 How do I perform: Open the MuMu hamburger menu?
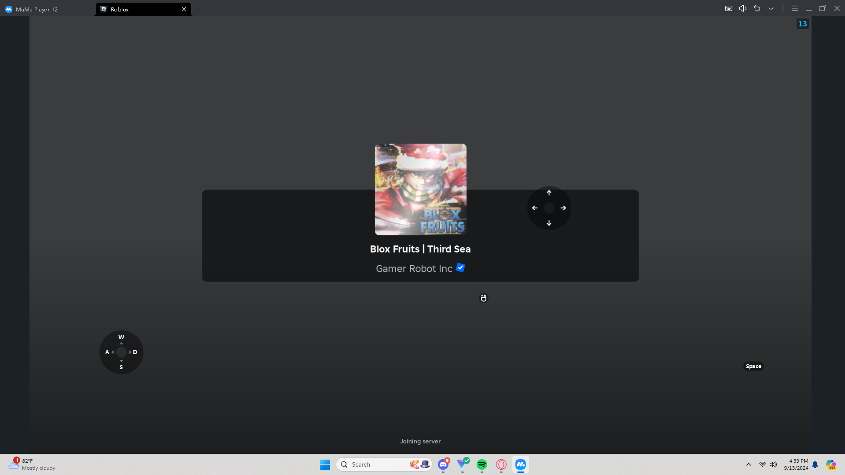[795, 8]
